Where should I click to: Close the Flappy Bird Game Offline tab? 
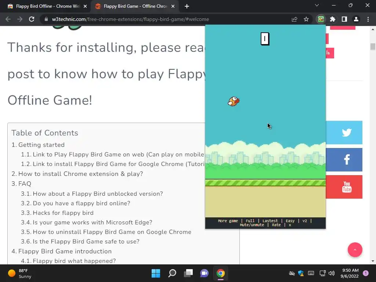[173, 6]
